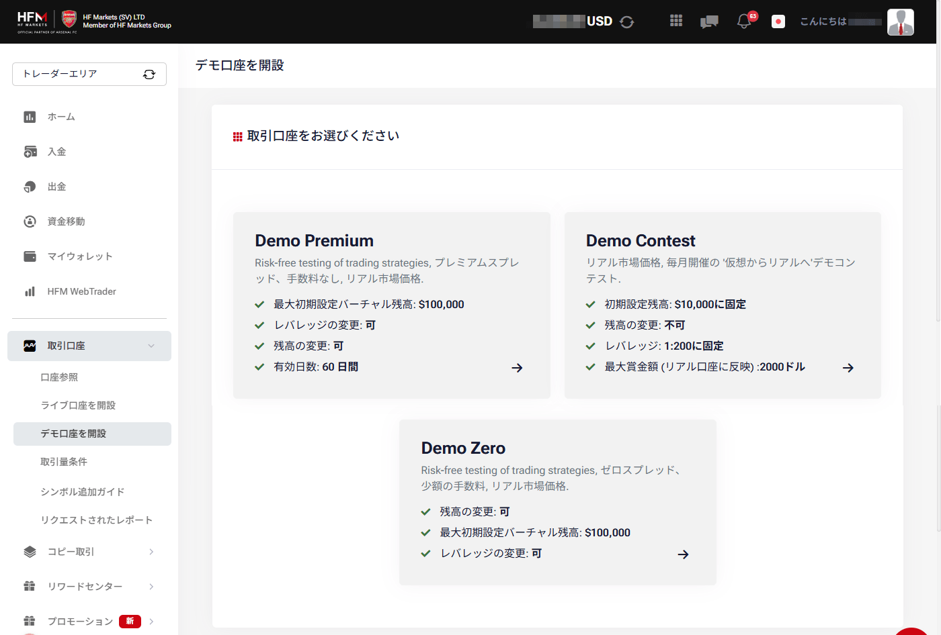Screen dimensions: 941x635
Task: Open シンボル追加ガイド submenu item
Action: tap(83, 492)
